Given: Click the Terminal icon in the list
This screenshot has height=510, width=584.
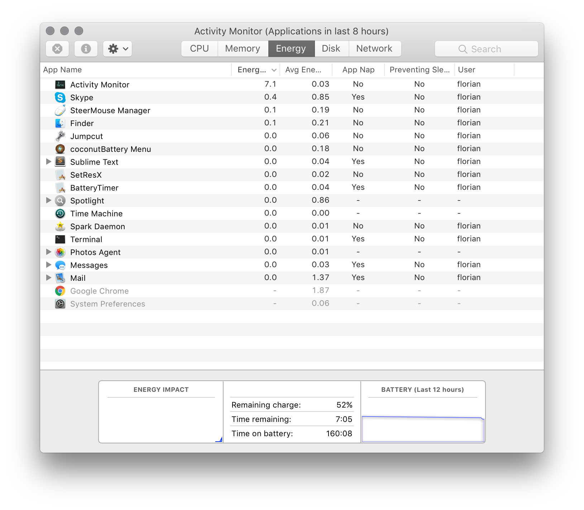Looking at the screenshot, I should click(x=60, y=239).
